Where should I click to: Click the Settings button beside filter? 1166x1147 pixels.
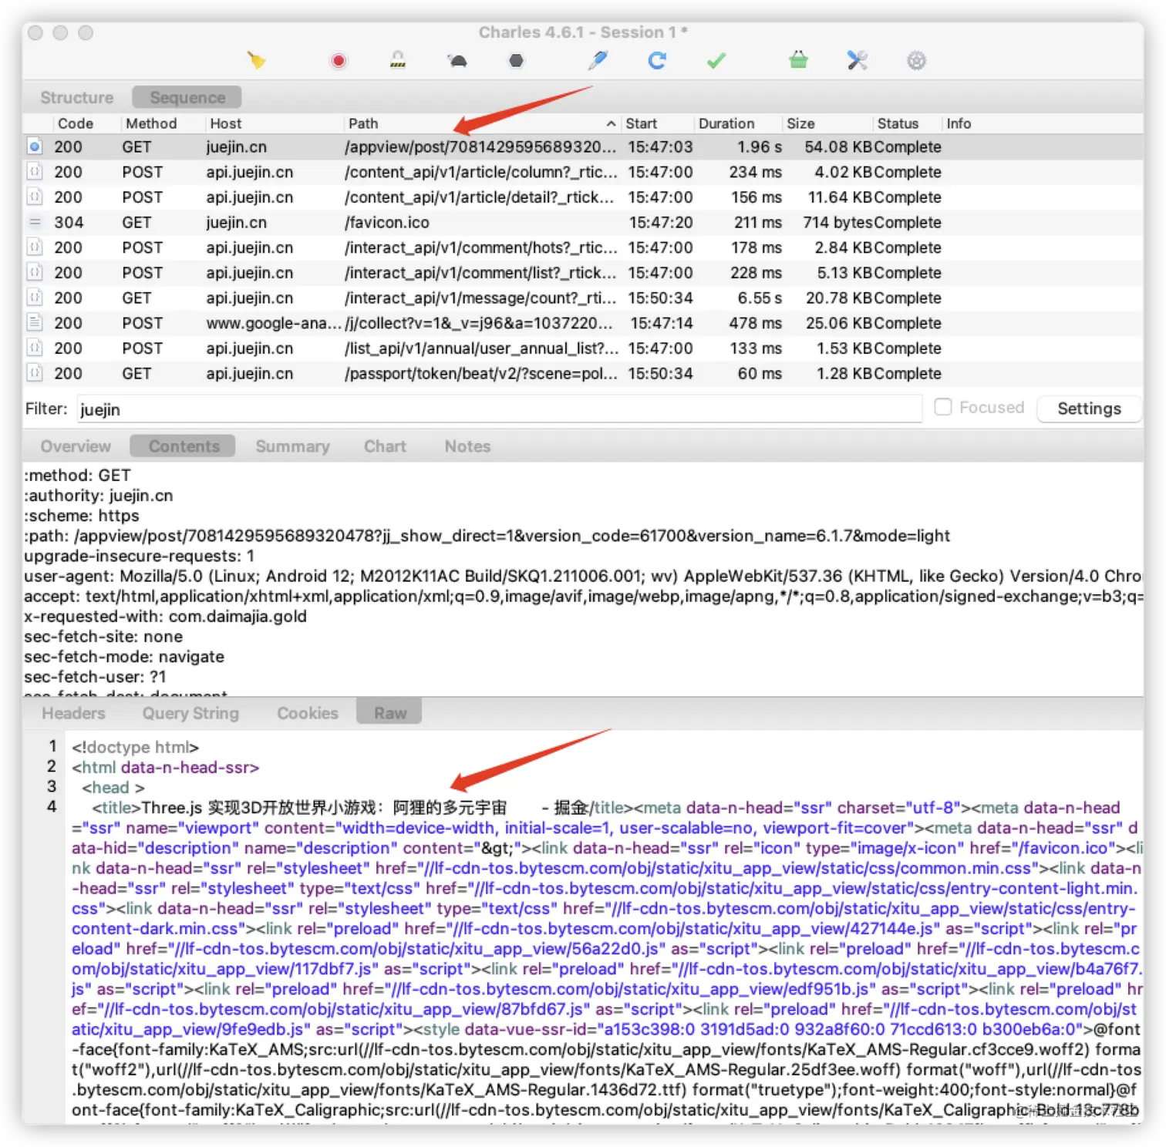[x=1089, y=409]
